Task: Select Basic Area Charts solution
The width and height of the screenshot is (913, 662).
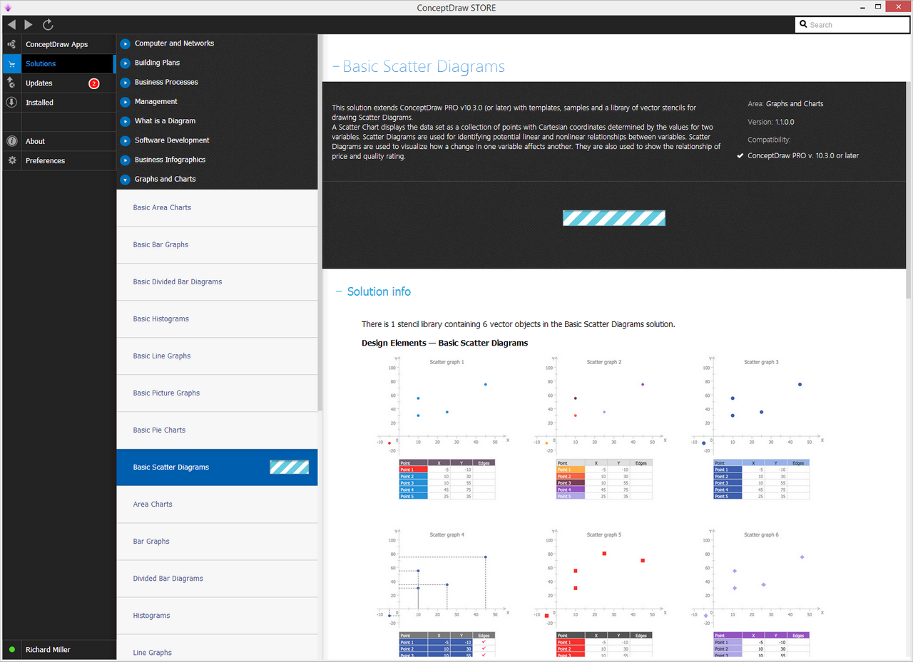Action: (x=217, y=208)
